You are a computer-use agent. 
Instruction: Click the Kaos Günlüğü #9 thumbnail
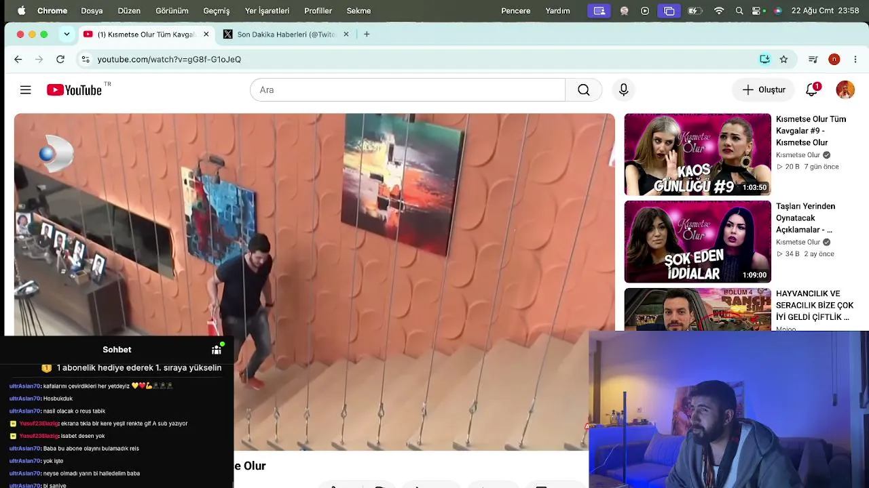698,155
